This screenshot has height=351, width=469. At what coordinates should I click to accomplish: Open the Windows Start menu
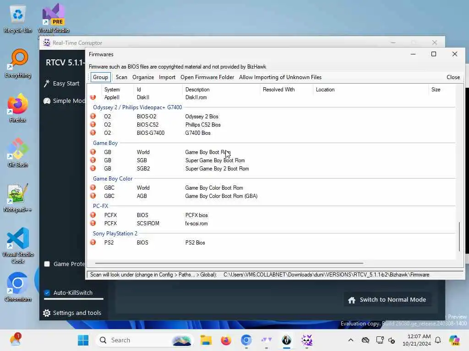tap(83, 340)
